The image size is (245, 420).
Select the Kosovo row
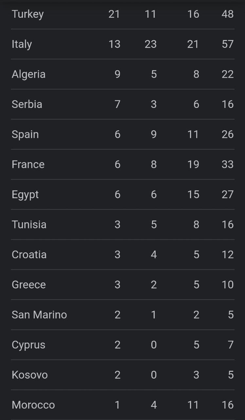[x=29, y=375]
